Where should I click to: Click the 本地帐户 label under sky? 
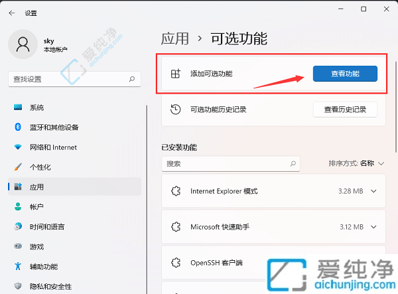(x=55, y=50)
